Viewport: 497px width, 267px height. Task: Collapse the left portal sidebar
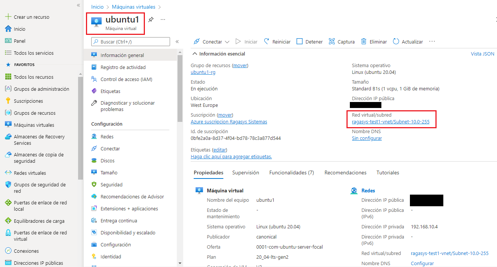[78, 5]
